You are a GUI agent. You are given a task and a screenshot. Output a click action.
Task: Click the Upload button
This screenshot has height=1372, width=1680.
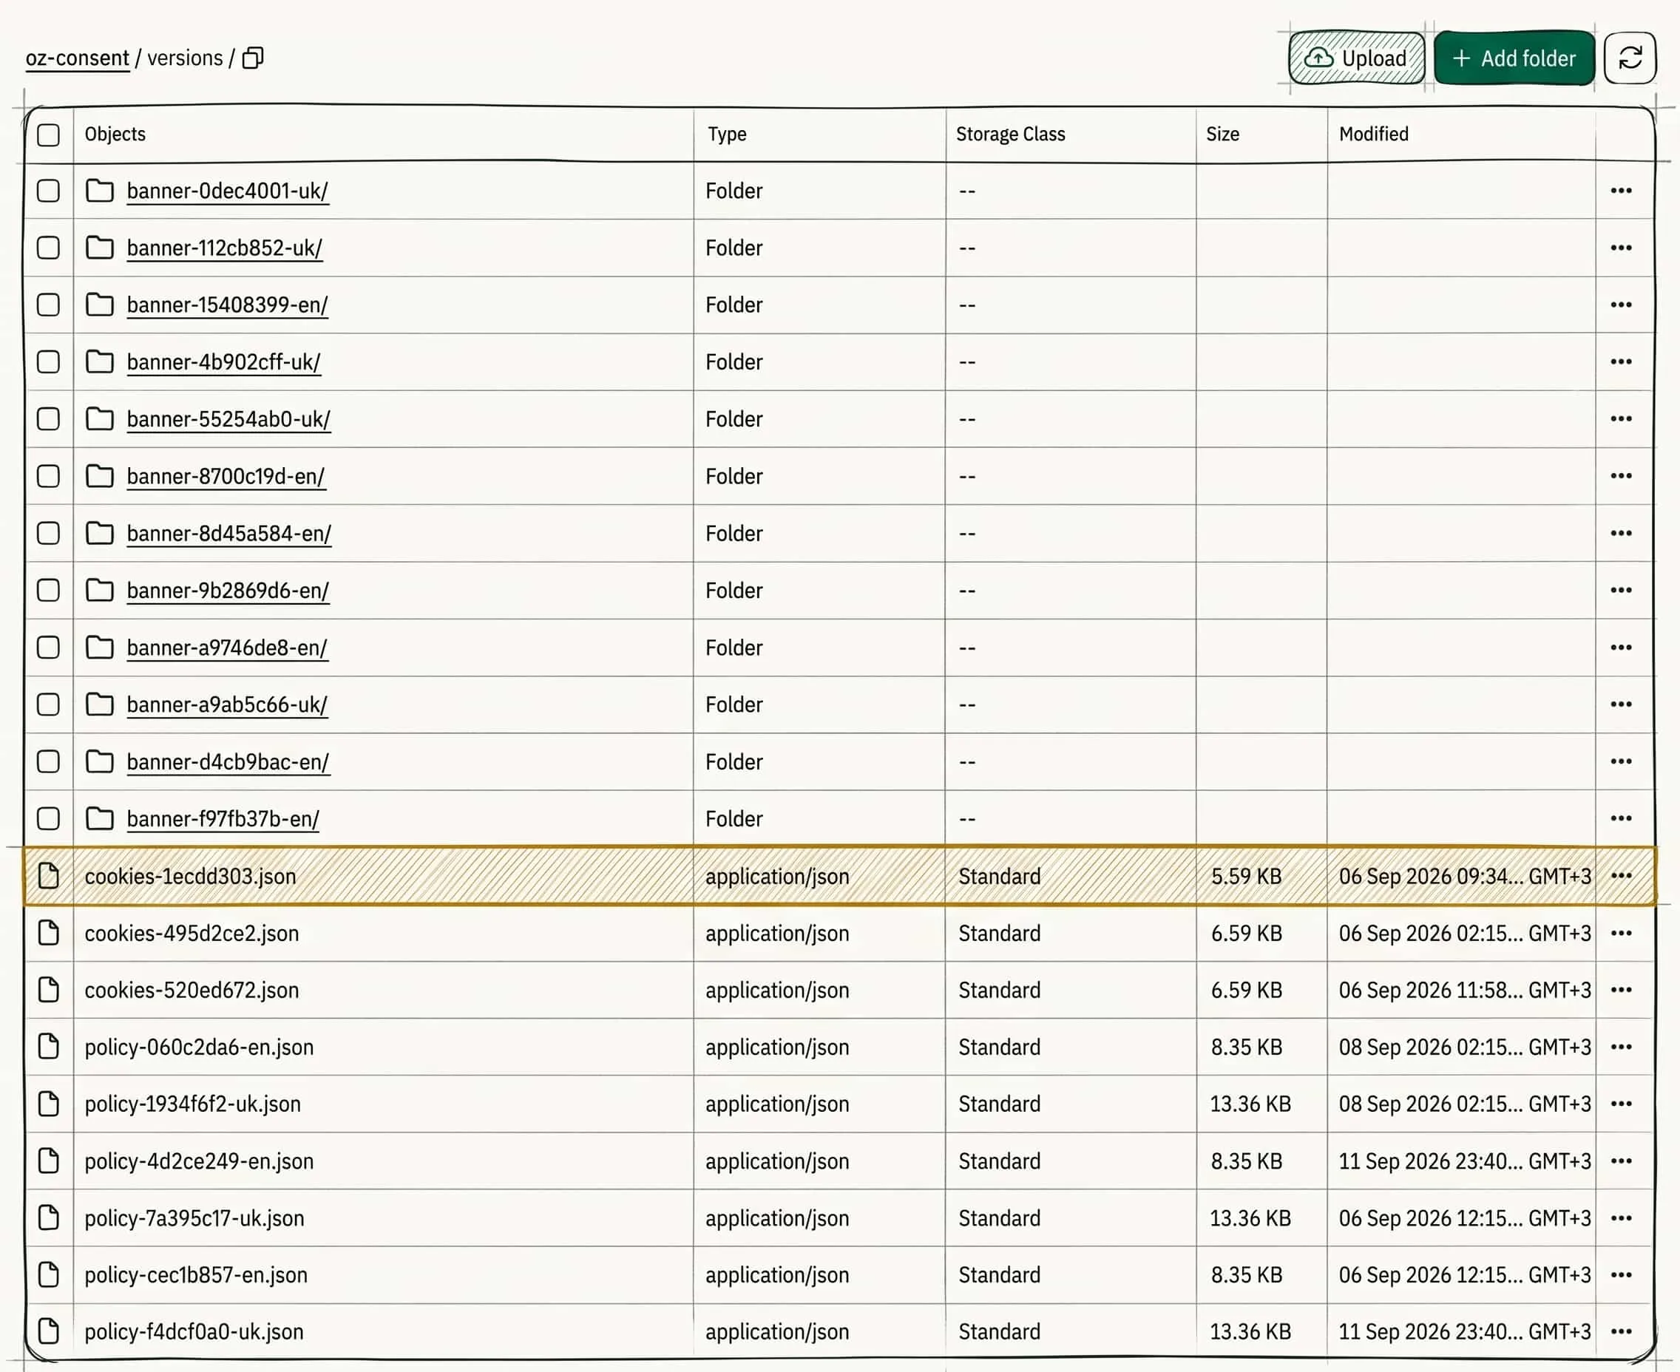[1356, 58]
